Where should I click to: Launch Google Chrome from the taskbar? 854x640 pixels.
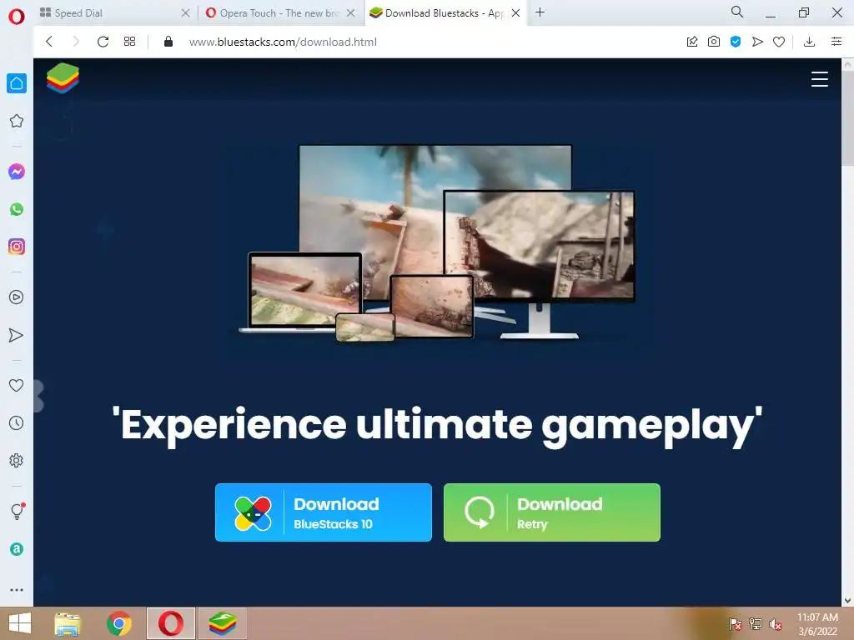(119, 623)
